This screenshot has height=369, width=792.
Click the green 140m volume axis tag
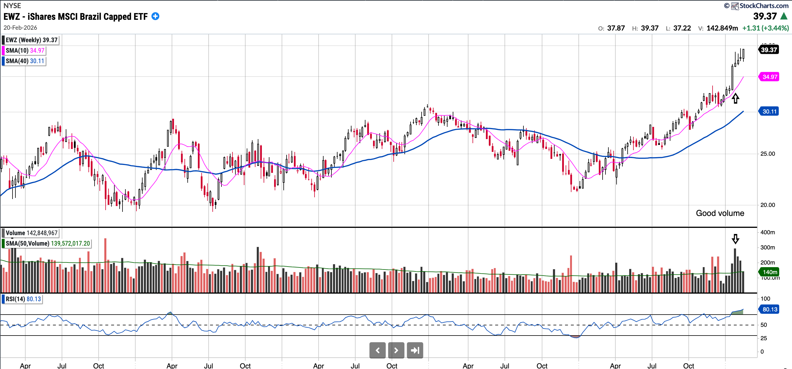pos(769,272)
